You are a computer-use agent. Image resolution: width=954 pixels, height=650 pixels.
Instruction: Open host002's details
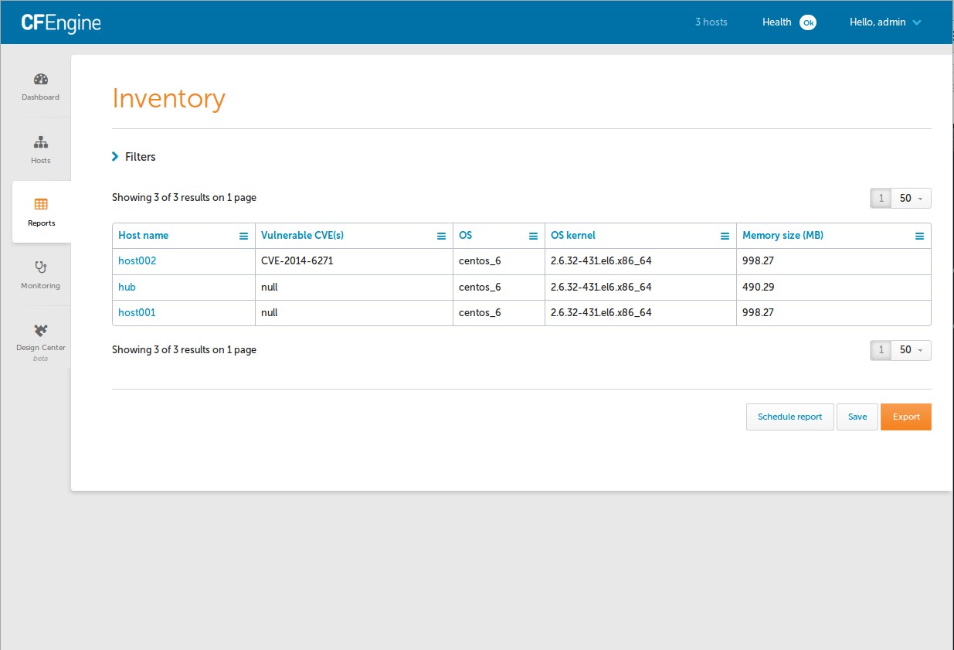click(137, 260)
